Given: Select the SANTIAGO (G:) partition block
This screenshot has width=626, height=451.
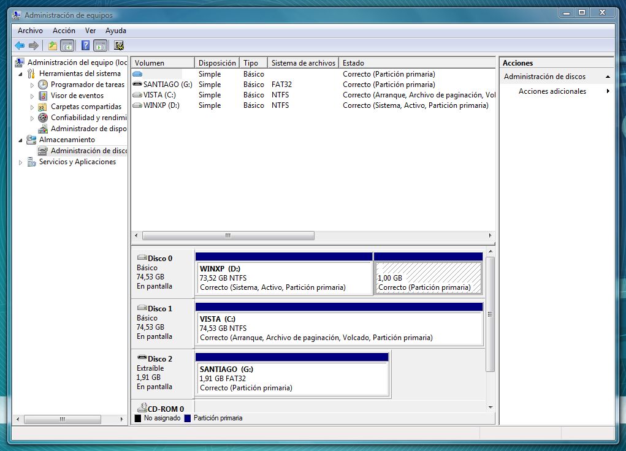Looking at the screenshot, I should (292, 375).
